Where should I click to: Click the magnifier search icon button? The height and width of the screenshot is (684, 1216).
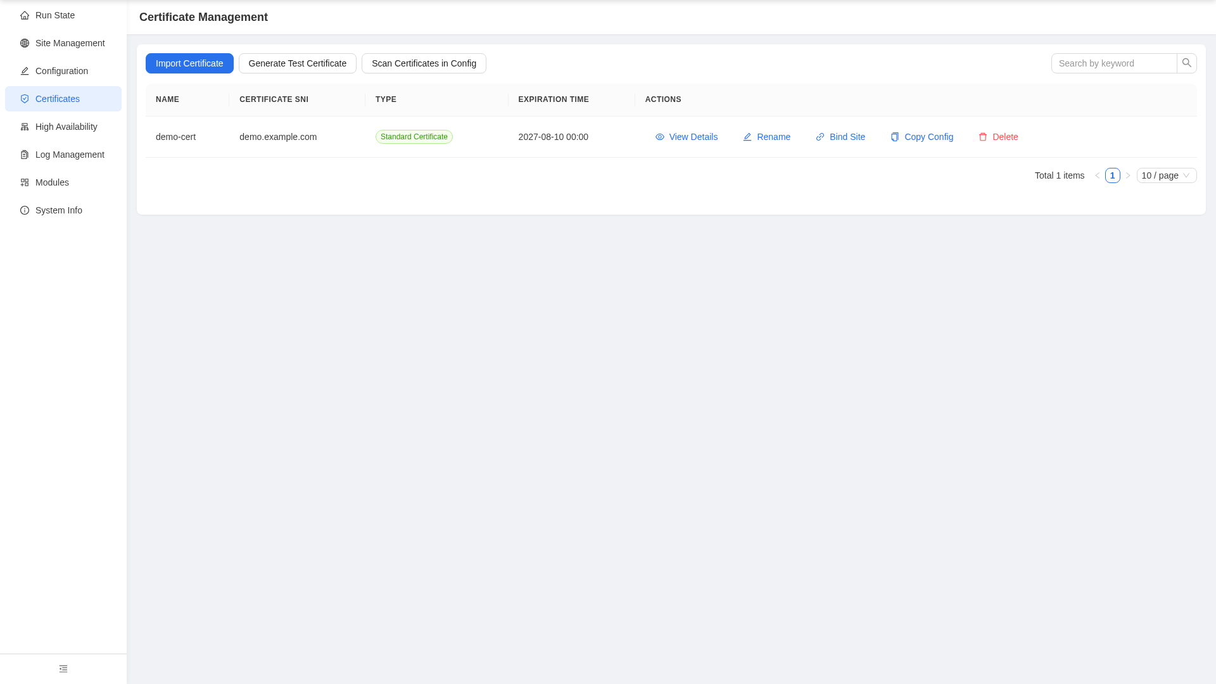point(1187,63)
